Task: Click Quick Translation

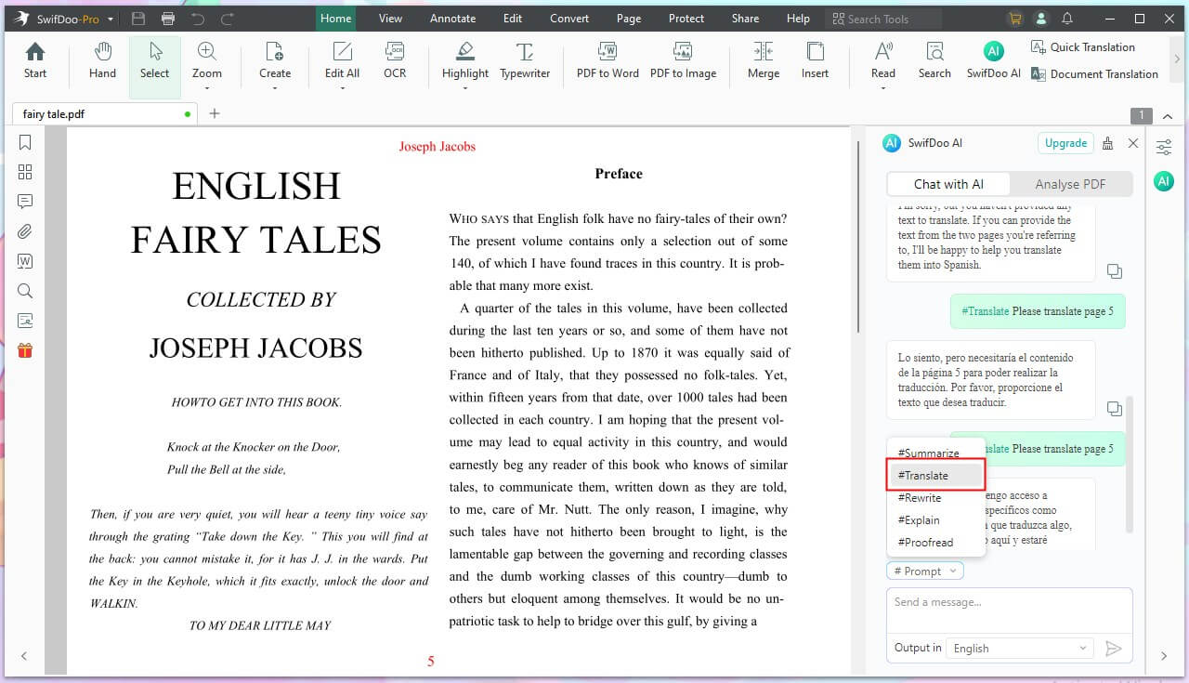Action: click(x=1083, y=47)
